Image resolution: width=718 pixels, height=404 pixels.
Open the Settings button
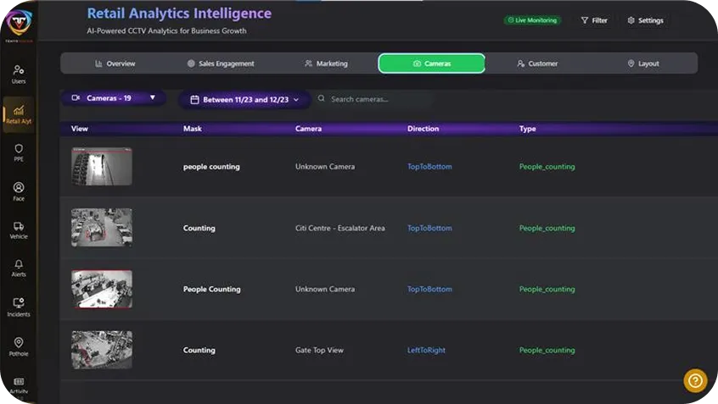(x=645, y=20)
